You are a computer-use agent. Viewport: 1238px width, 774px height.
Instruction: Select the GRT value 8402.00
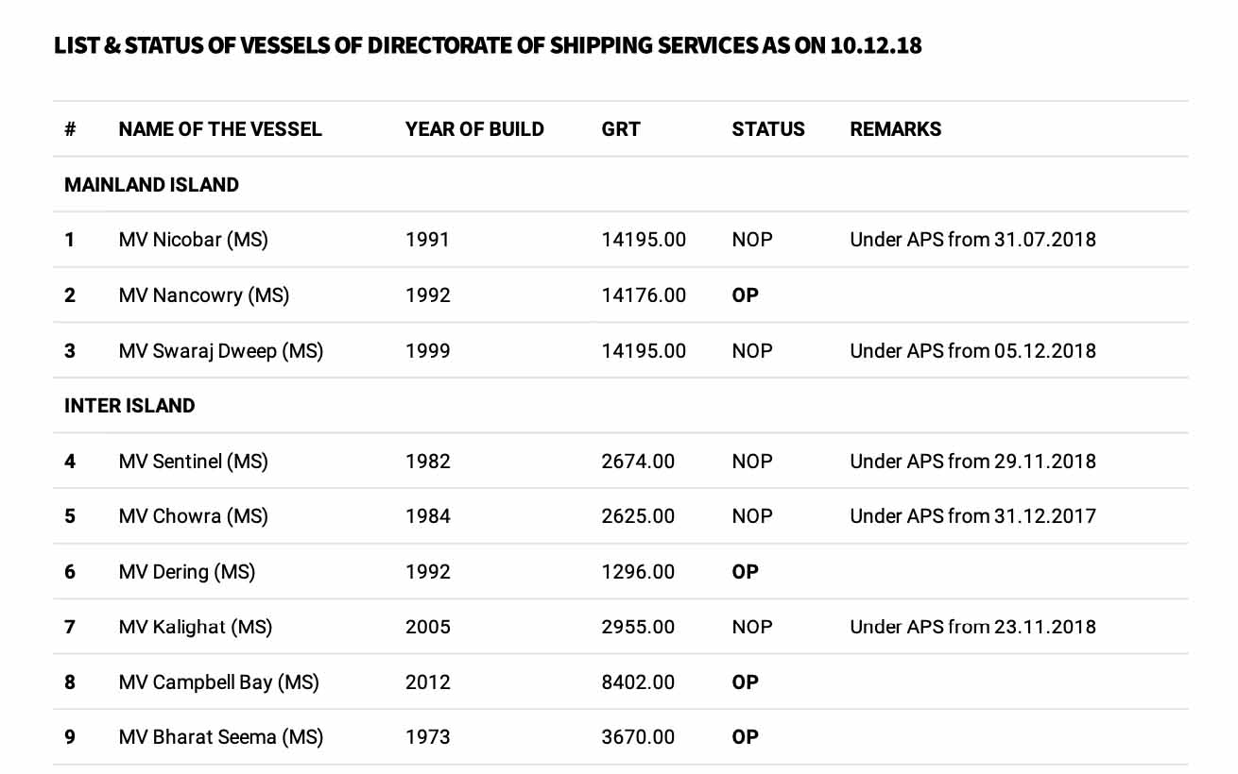[638, 682]
